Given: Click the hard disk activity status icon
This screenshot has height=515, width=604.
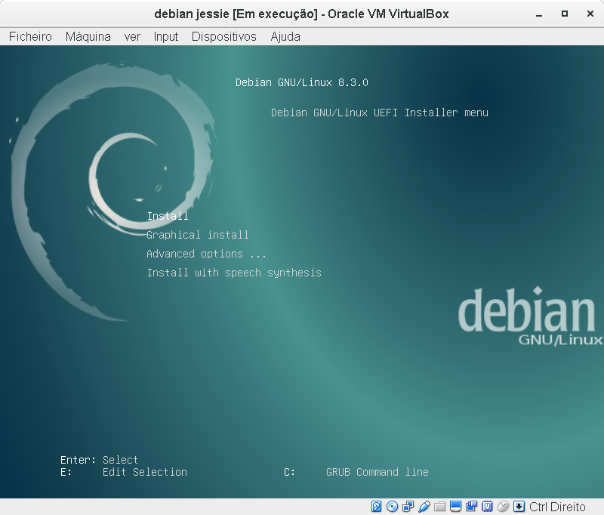Looking at the screenshot, I should (376, 507).
